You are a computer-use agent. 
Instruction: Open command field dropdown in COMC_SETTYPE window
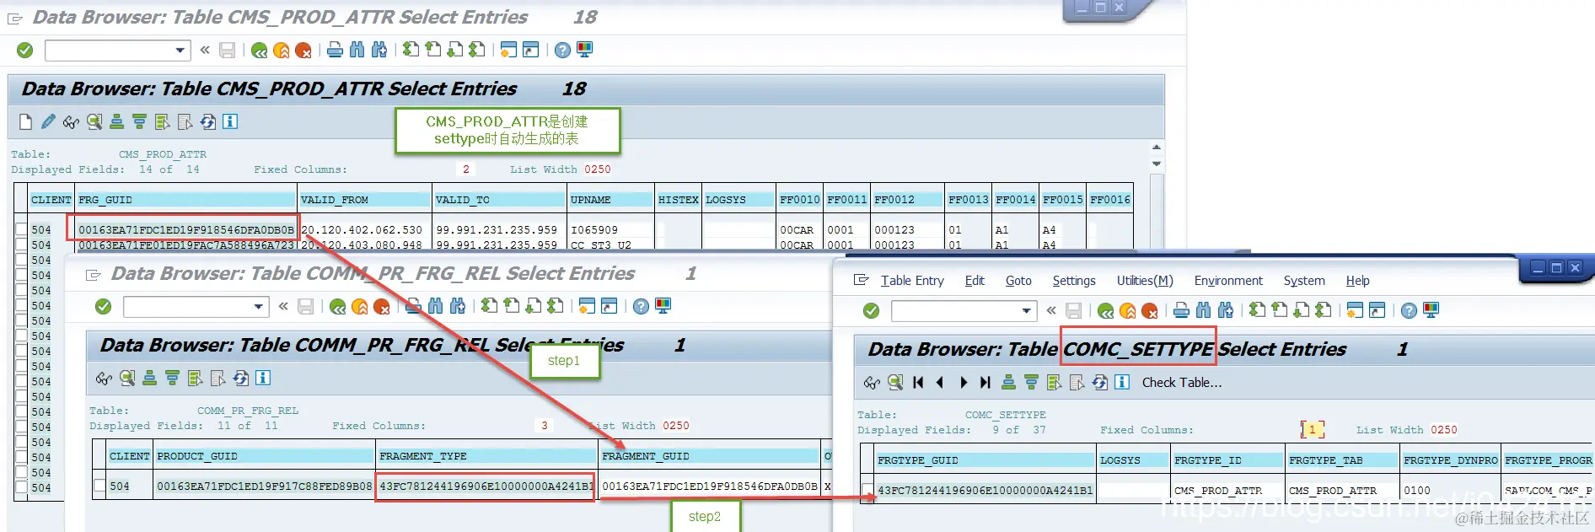pyautogui.click(x=1027, y=311)
